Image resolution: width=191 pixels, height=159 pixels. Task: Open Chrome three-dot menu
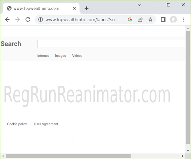[184, 20]
